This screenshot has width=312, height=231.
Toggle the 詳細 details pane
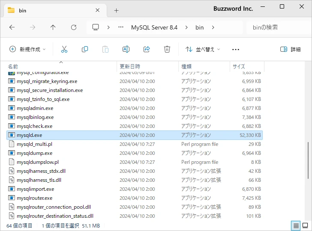click(290, 49)
